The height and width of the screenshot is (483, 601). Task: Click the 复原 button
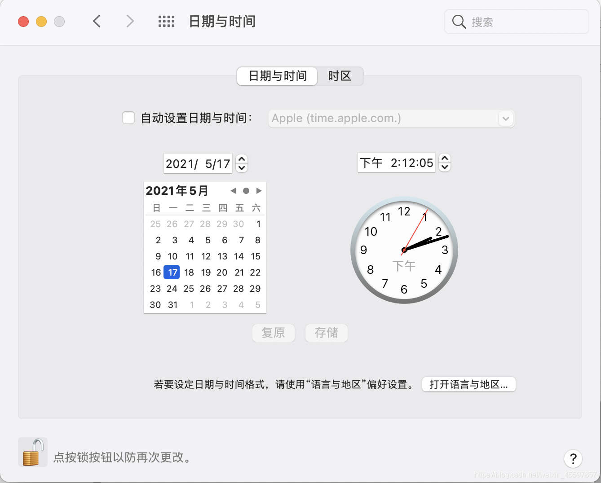tap(274, 333)
